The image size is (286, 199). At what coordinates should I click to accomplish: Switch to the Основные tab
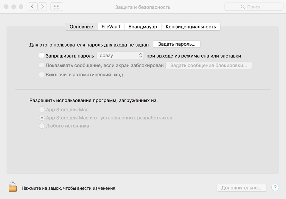[x=81, y=27]
